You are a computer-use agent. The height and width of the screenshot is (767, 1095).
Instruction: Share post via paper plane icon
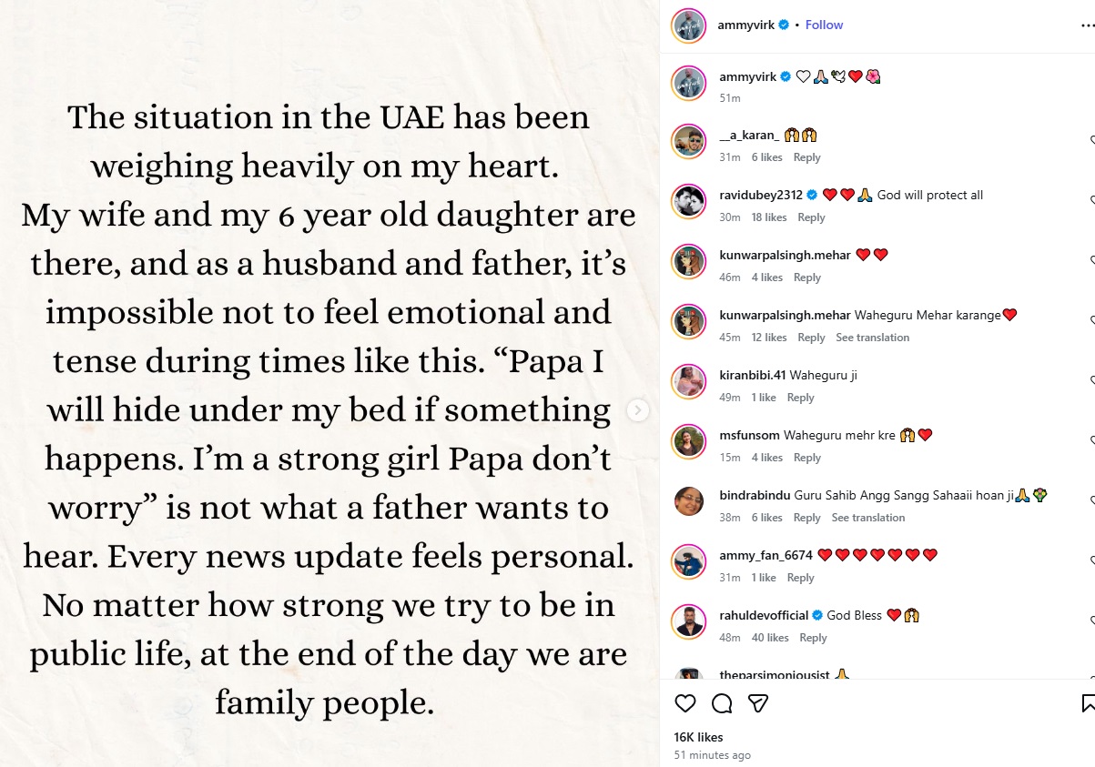tap(758, 703)
